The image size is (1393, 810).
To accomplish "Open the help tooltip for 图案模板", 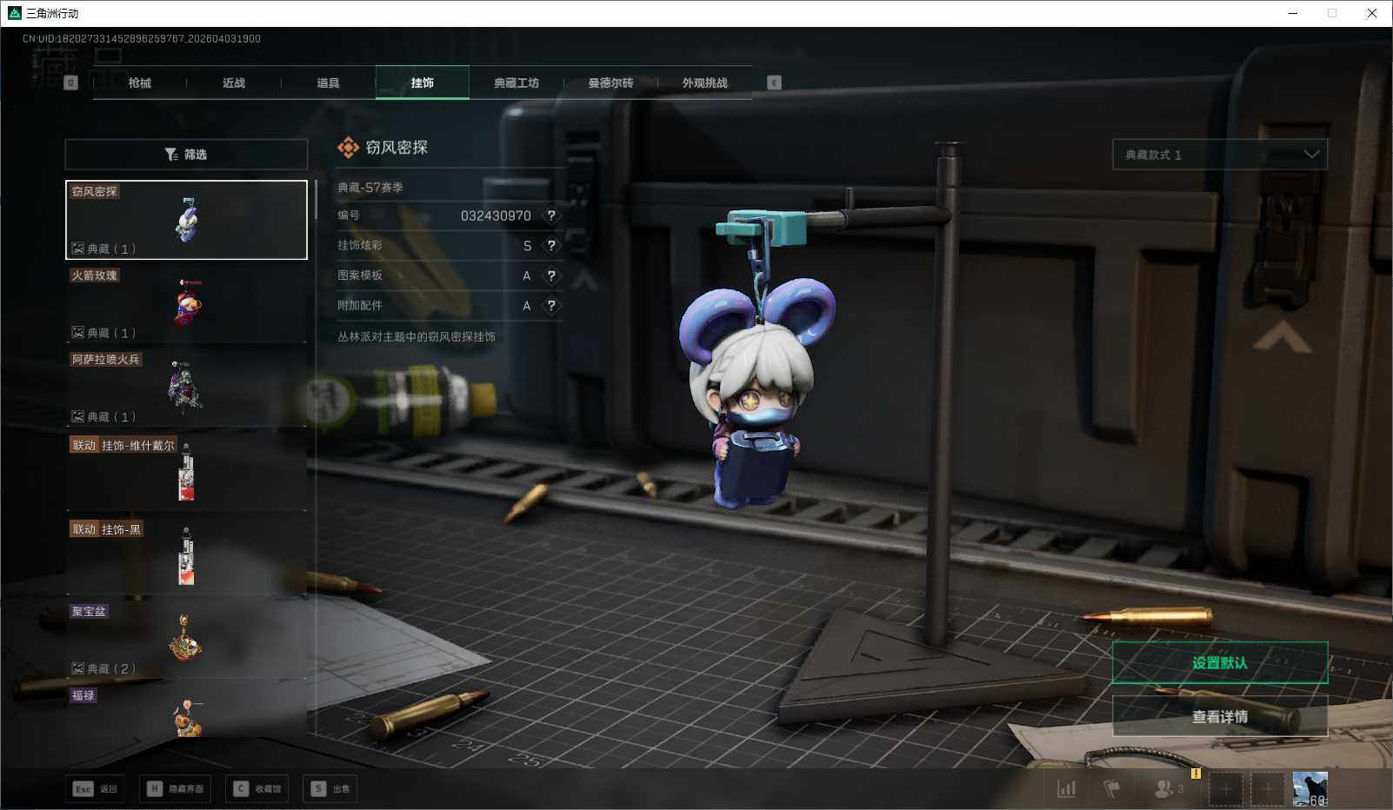I will 550,276.
